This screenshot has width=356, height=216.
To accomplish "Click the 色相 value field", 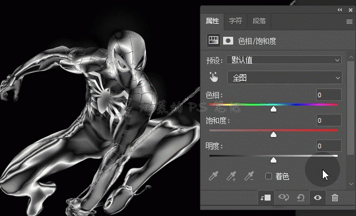I will pos(329,95).
